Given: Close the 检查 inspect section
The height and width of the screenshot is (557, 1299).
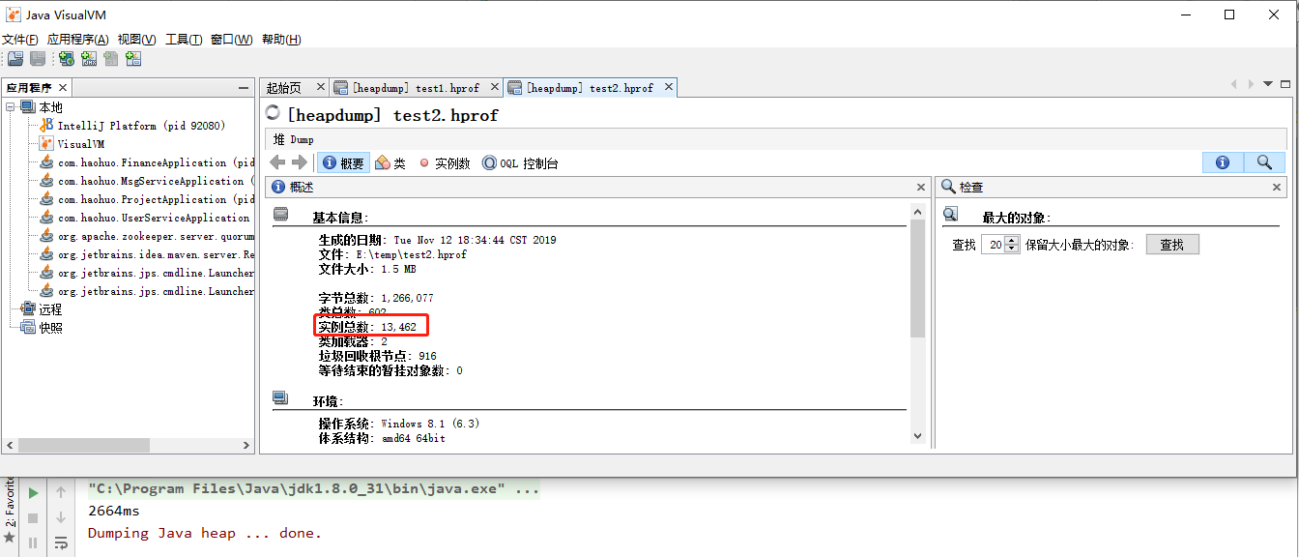Looking at the screenshot, I should 1278,187.
